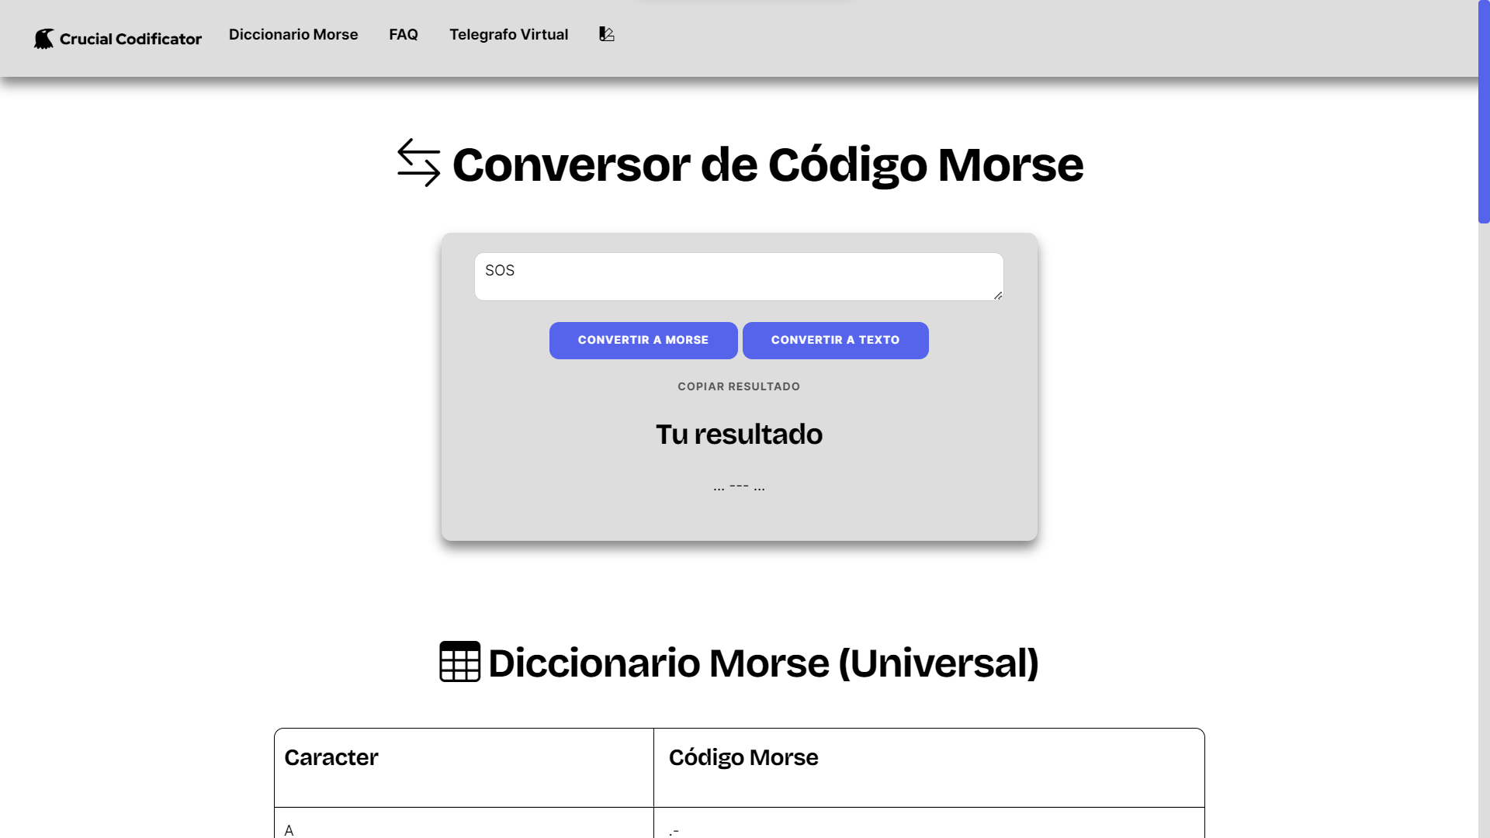Image resolution: width=1490 pixels, height=838 pixels.
Task: Click the Caracter column header
Action: coord(331,757)
